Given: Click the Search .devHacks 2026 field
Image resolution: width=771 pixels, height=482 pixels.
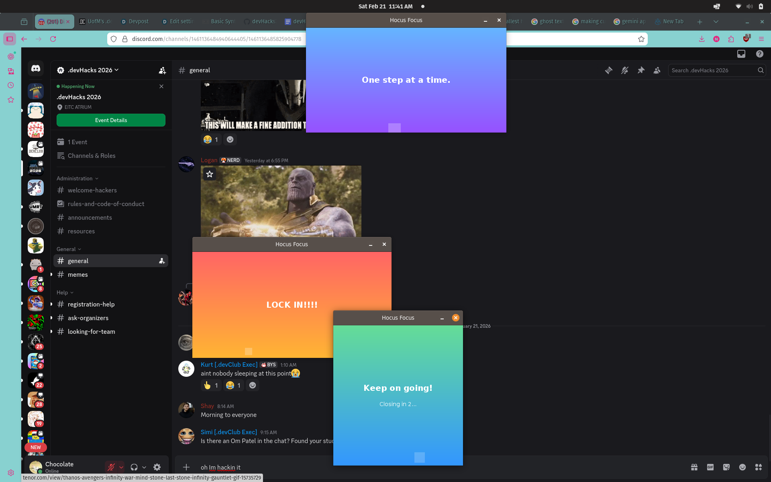Looking at the screenshot, I should click(x=713, y=70).
